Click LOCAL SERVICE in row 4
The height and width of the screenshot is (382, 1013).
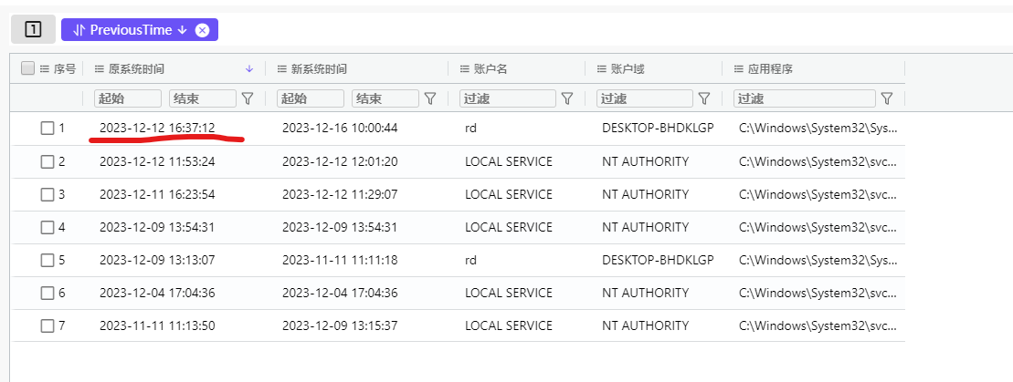point(509,227)
